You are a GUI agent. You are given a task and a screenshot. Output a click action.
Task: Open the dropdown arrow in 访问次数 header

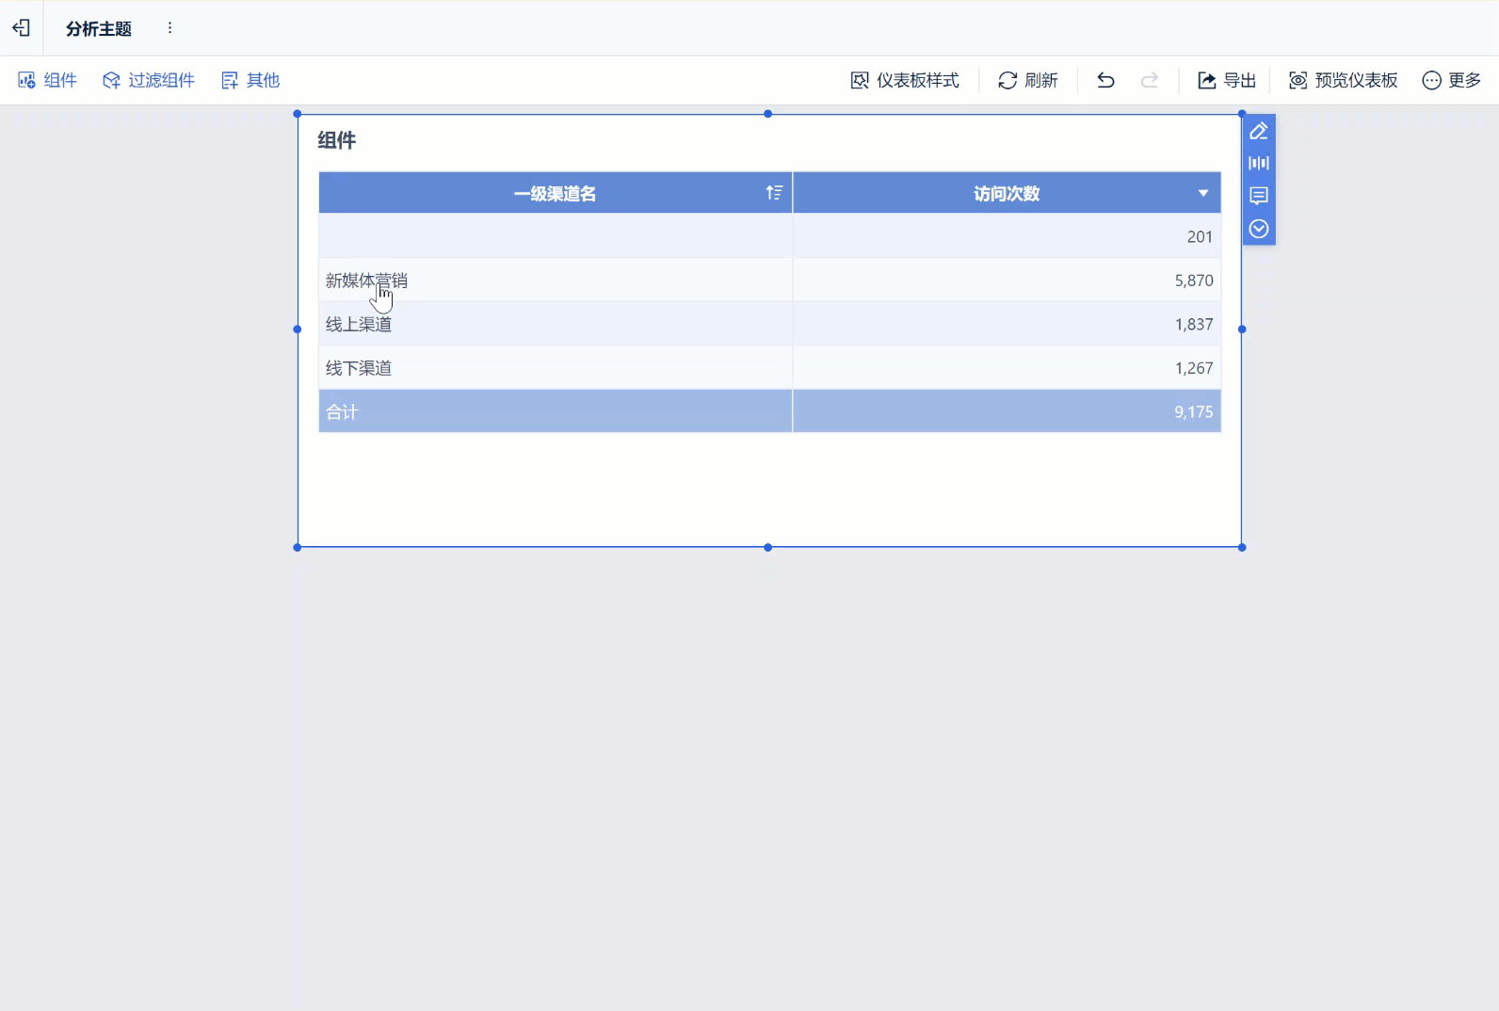pos(1202,193)
